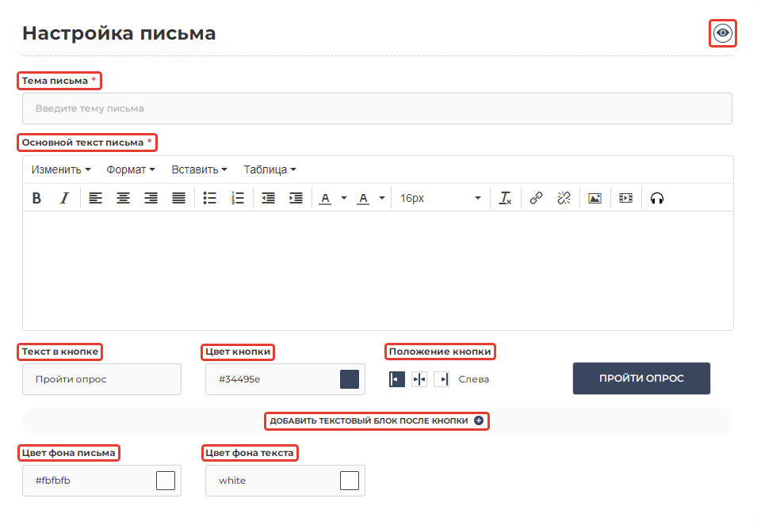Open the highlight color dropdown arrow
Image resolution: width=757 pixels, height=521 pixels.
pos(382,198)
